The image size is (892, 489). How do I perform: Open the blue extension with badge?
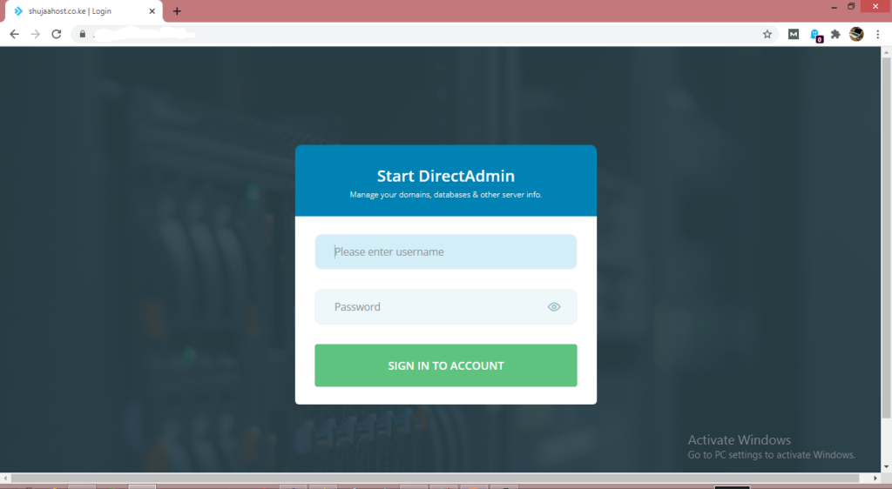pyautogui.click(x=815, y=35)
